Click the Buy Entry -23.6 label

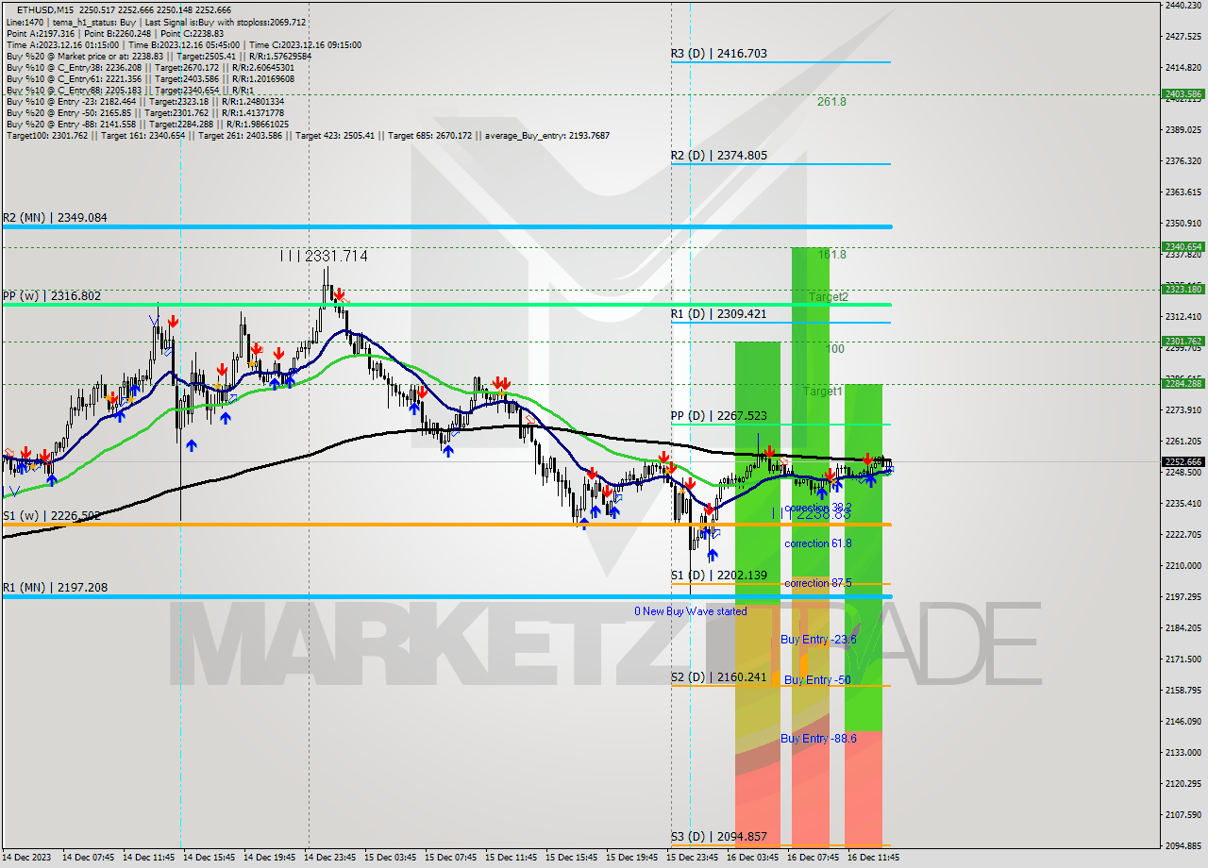[818, 639]
